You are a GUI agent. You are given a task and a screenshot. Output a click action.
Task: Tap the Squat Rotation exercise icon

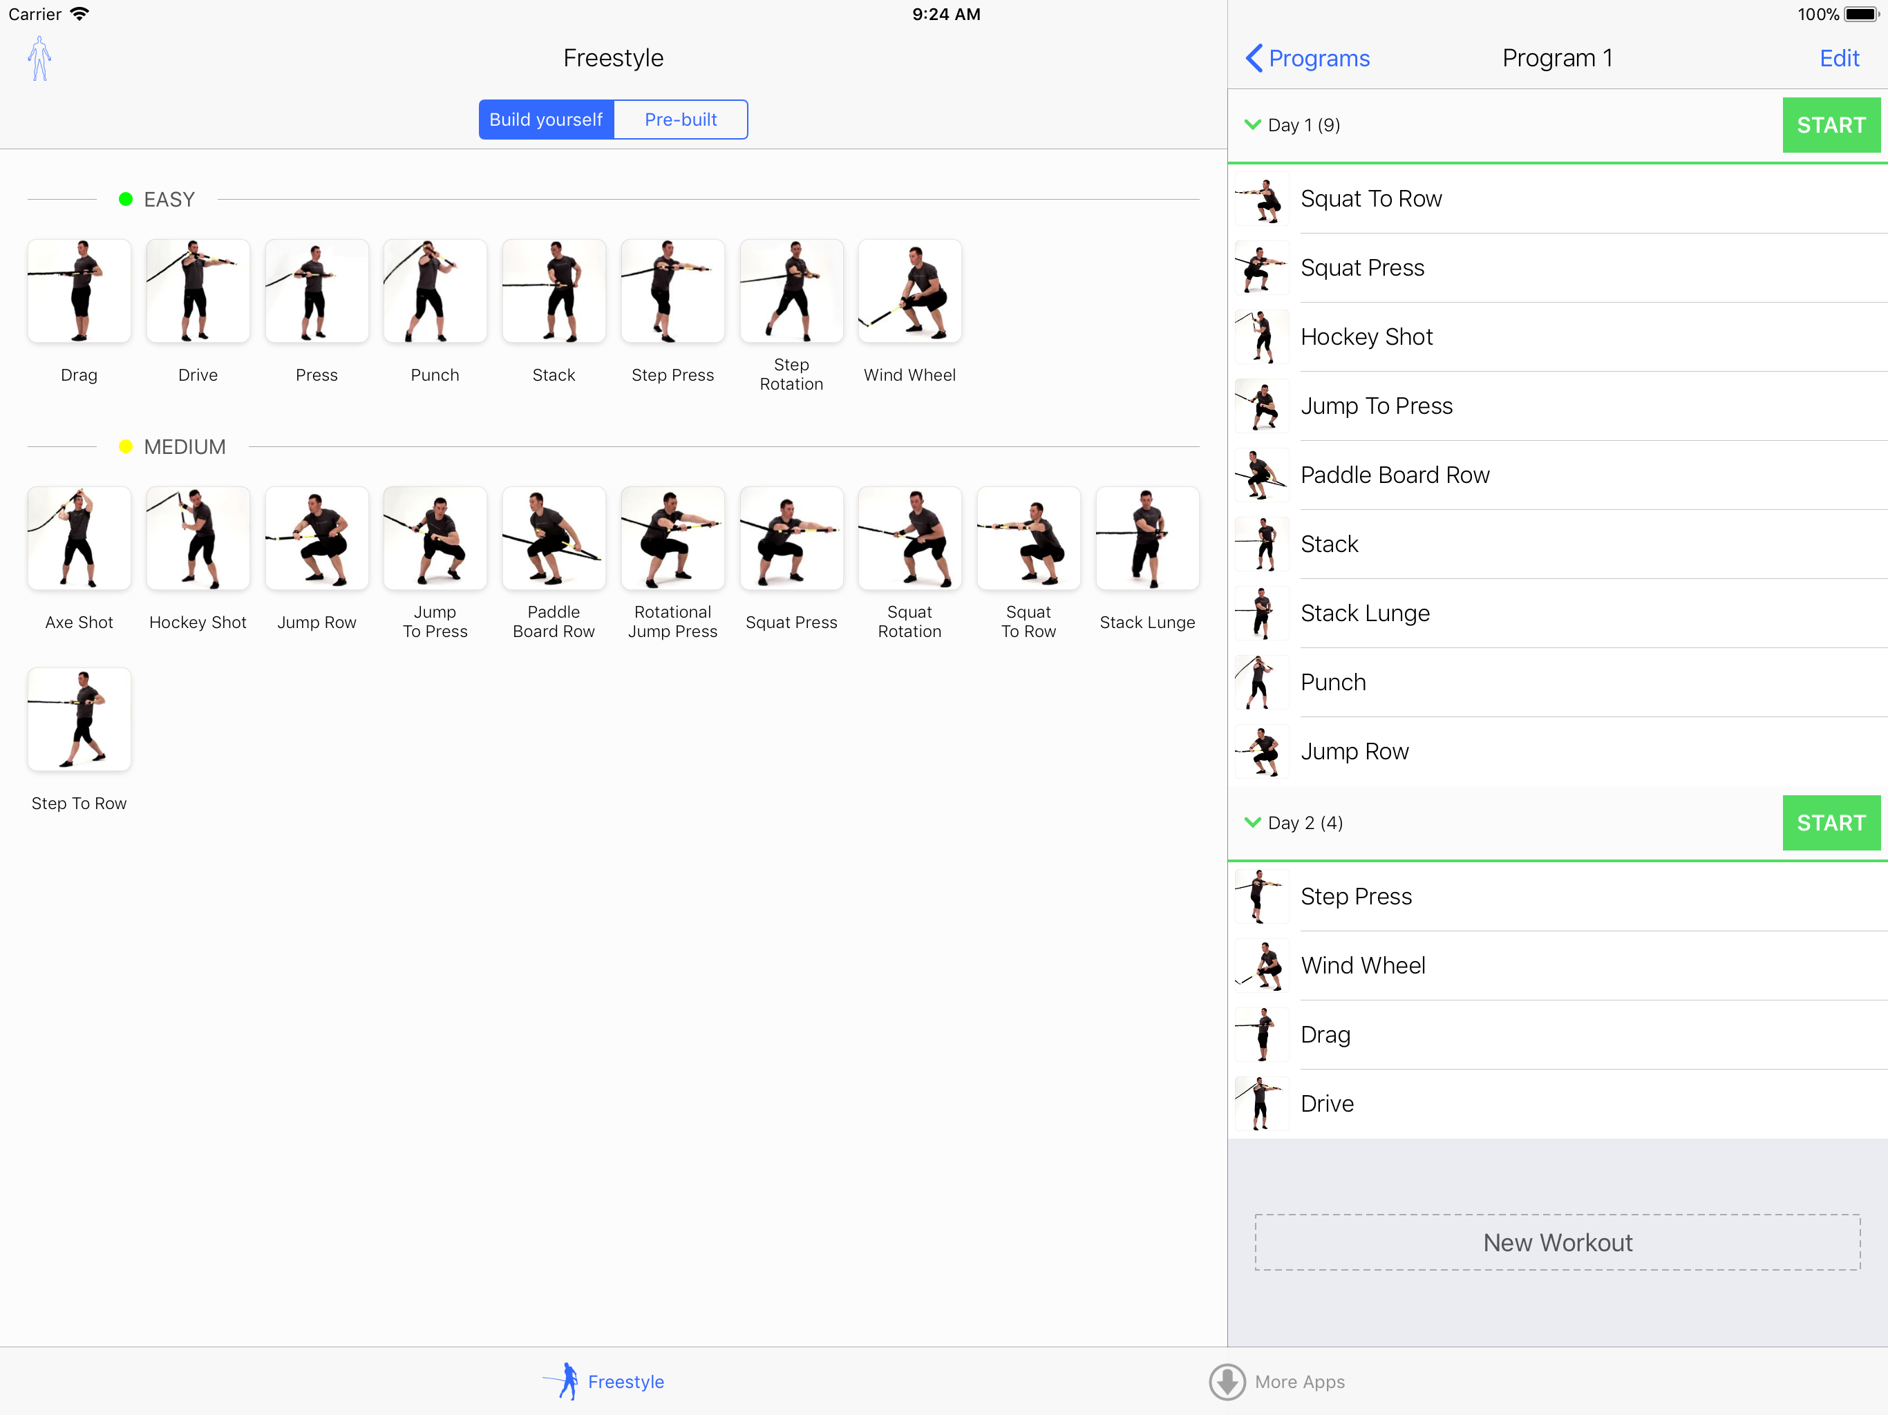(909, 538)
